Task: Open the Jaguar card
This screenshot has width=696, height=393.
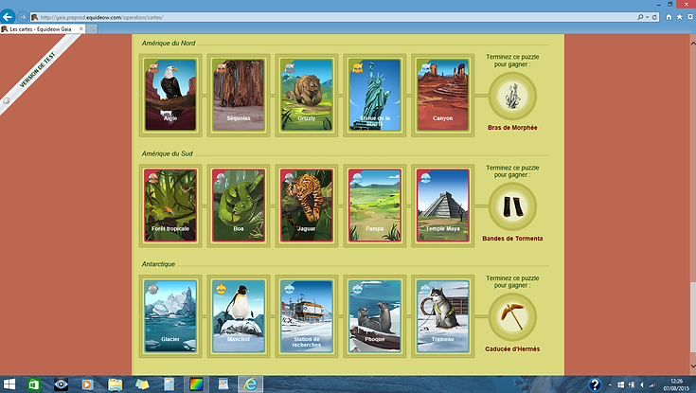Action: point(306,205)
